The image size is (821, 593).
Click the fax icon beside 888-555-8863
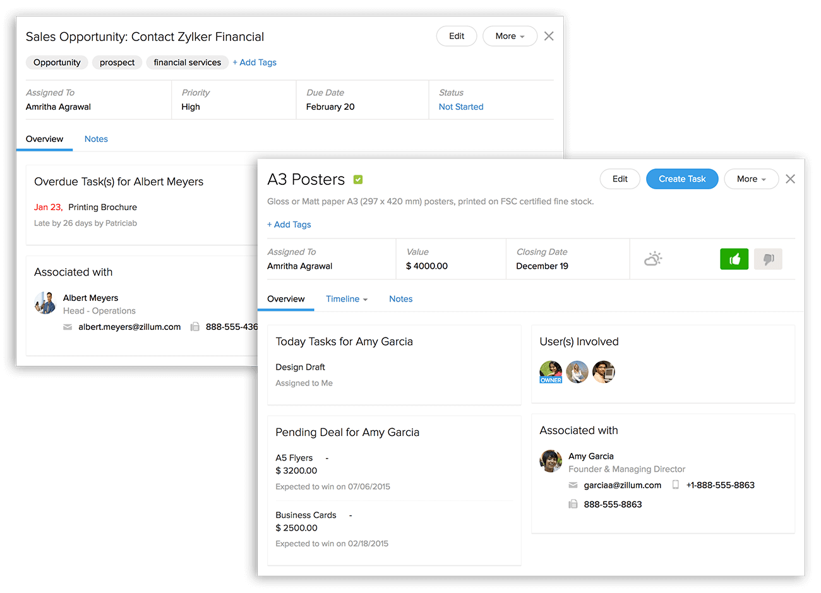pos(573,504)
